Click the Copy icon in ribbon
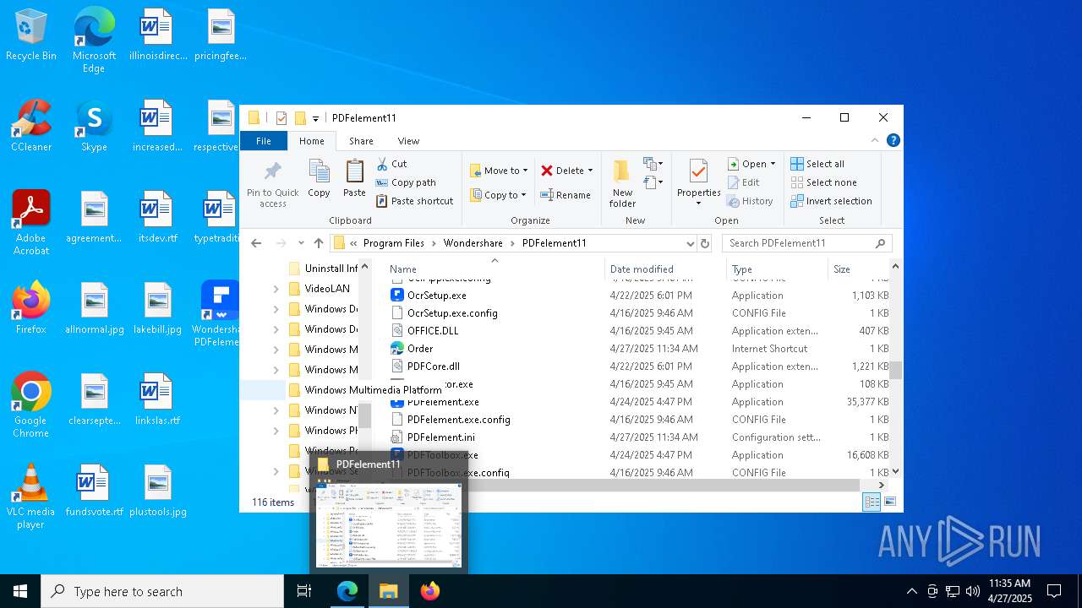 pos(319,179)
